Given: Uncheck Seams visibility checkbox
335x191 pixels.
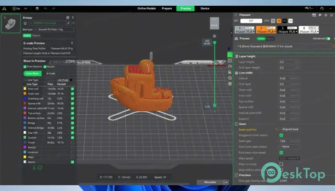Looking at the screenshot, I should [72, 162].
